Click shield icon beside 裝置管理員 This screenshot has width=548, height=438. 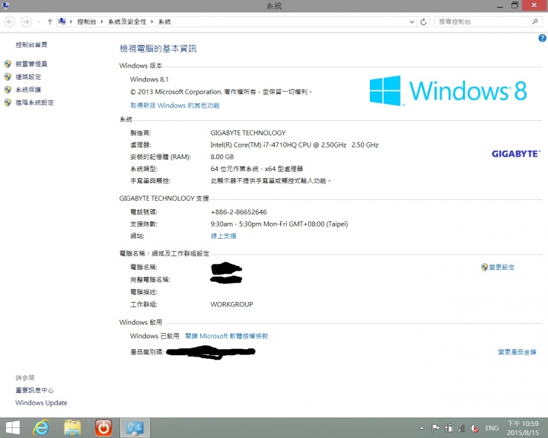click(8, 64)
